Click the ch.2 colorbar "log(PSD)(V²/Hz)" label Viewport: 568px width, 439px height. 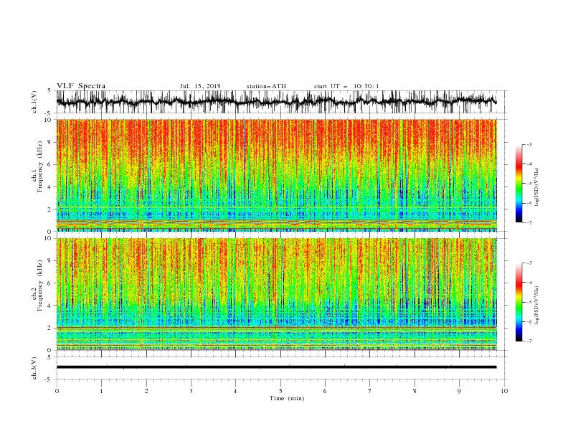(x=536, y=306)
